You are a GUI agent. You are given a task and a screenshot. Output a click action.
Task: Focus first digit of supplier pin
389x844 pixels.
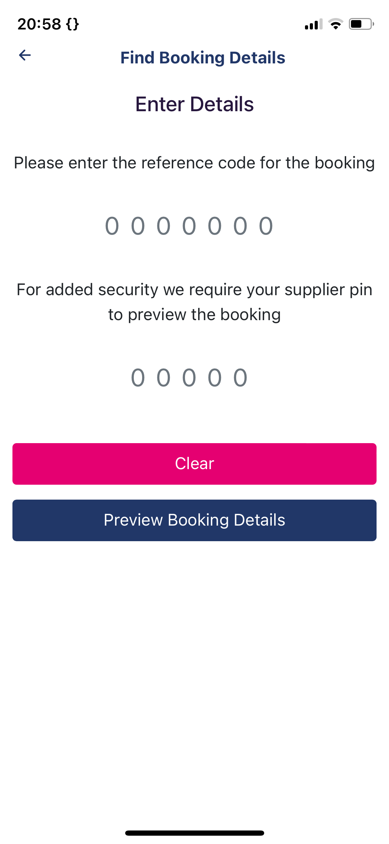point(138,378)
